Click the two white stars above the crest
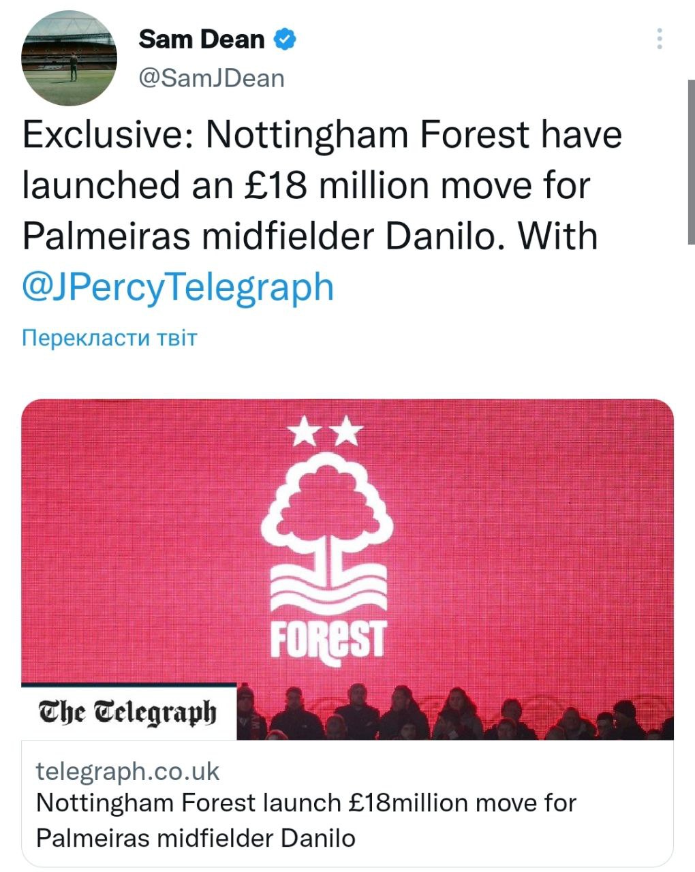 (x=326, y=431)
